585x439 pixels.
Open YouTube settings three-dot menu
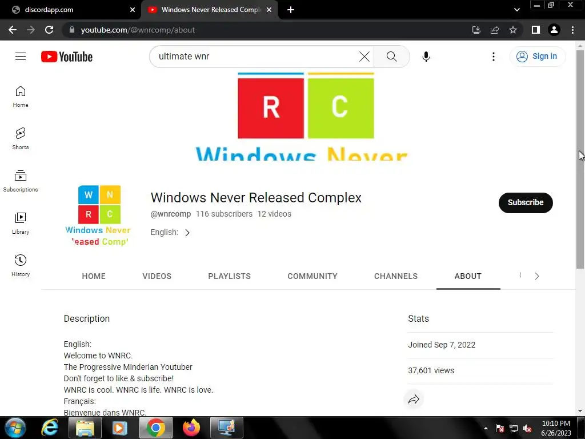(x=493, y=57)
